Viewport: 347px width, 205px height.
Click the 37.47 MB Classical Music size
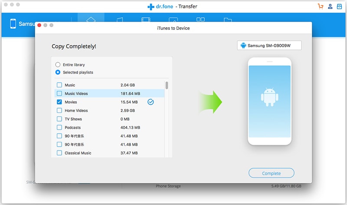129,153
